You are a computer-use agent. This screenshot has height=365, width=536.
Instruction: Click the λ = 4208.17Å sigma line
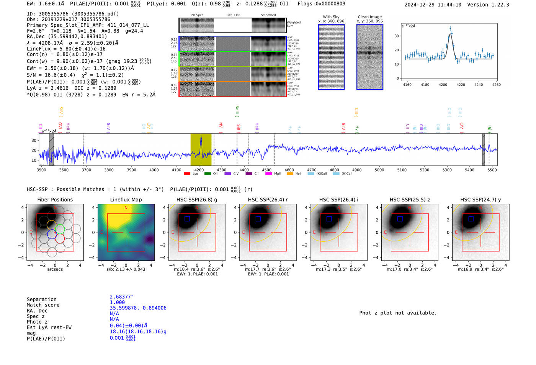pos(73,43)
